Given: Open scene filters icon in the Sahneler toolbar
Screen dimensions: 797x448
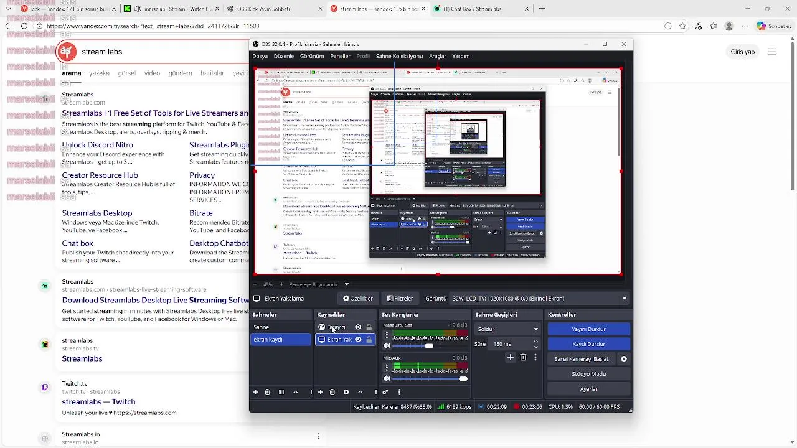Looking at the screenshot, I should pos(281,392).
